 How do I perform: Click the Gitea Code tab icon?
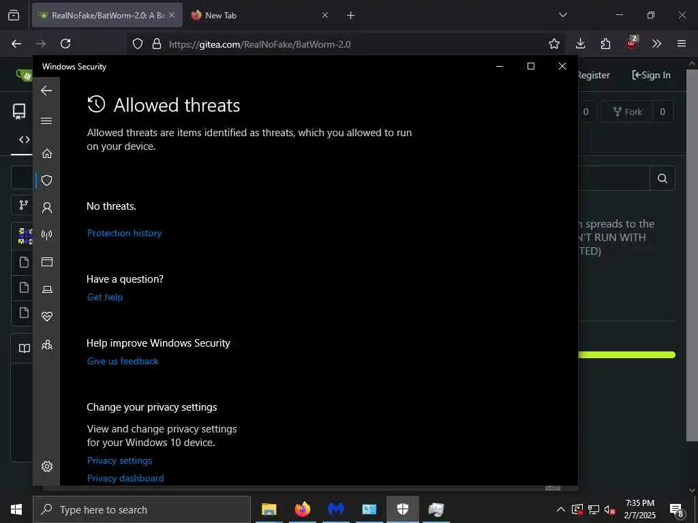click(25, 140)
